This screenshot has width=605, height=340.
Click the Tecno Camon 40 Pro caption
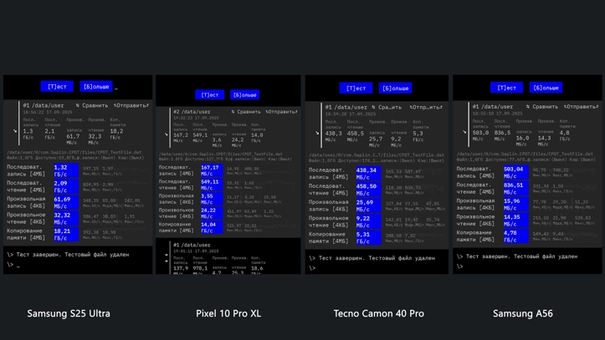[x=378, y=313]
